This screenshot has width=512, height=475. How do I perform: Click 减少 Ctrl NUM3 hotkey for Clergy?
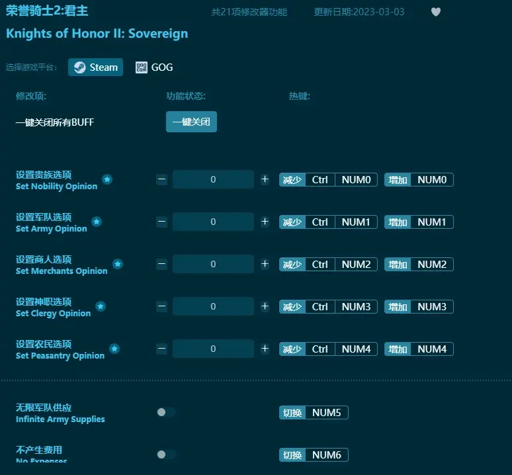[x=328, y=306]
